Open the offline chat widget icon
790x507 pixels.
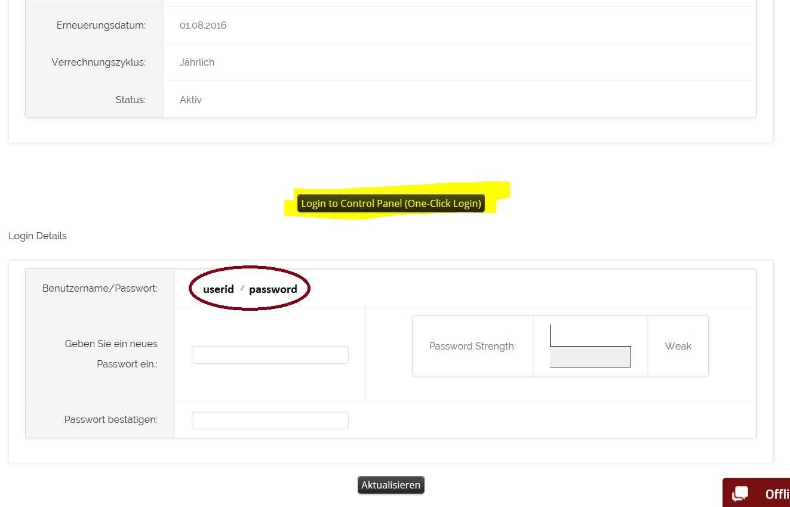point(741,494)
